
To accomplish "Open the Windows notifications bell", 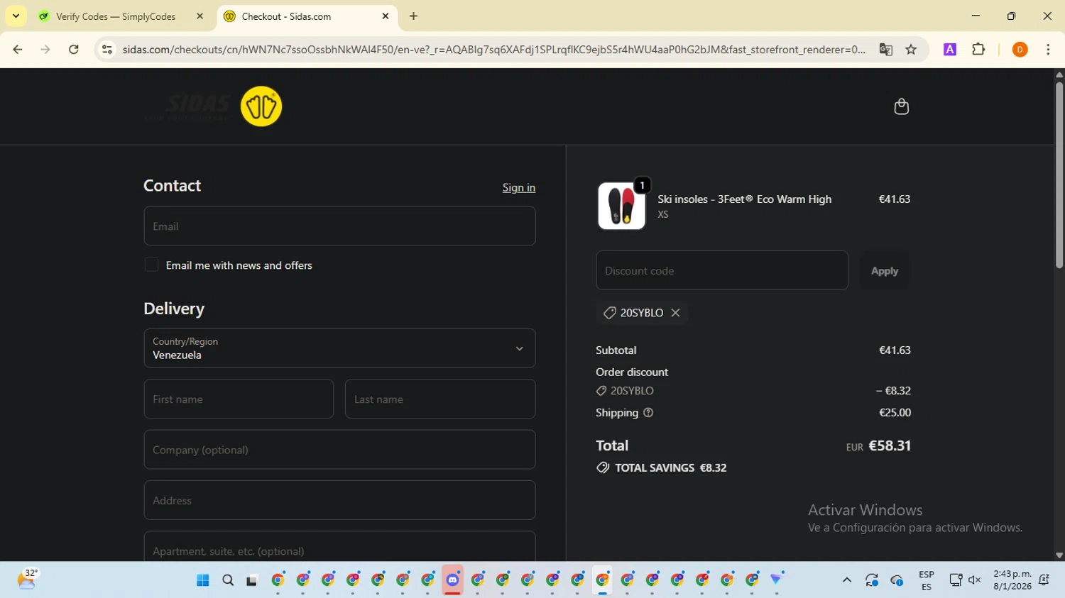I will tap(1044, 580).
